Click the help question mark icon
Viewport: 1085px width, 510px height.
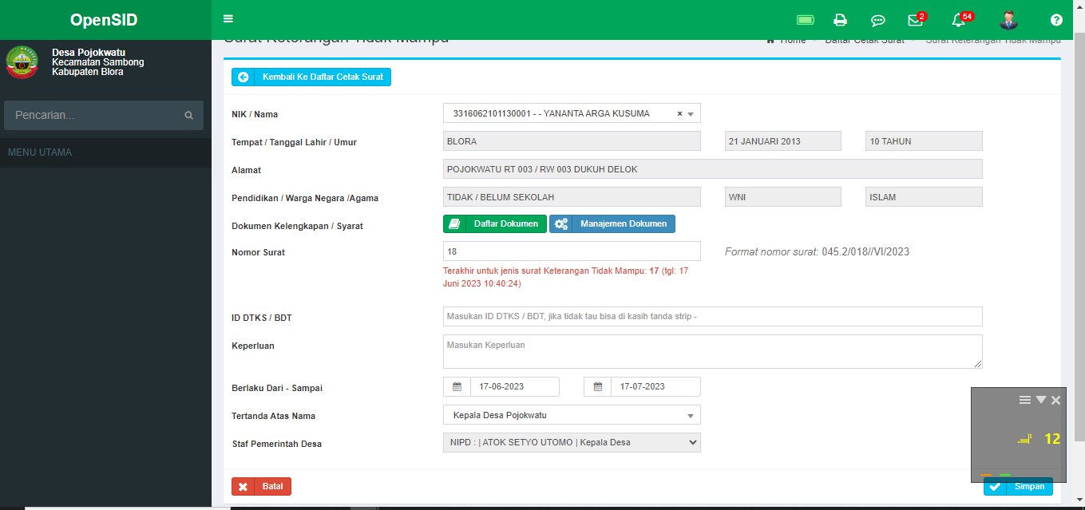pyautogui.click(x=1055, y=19)
